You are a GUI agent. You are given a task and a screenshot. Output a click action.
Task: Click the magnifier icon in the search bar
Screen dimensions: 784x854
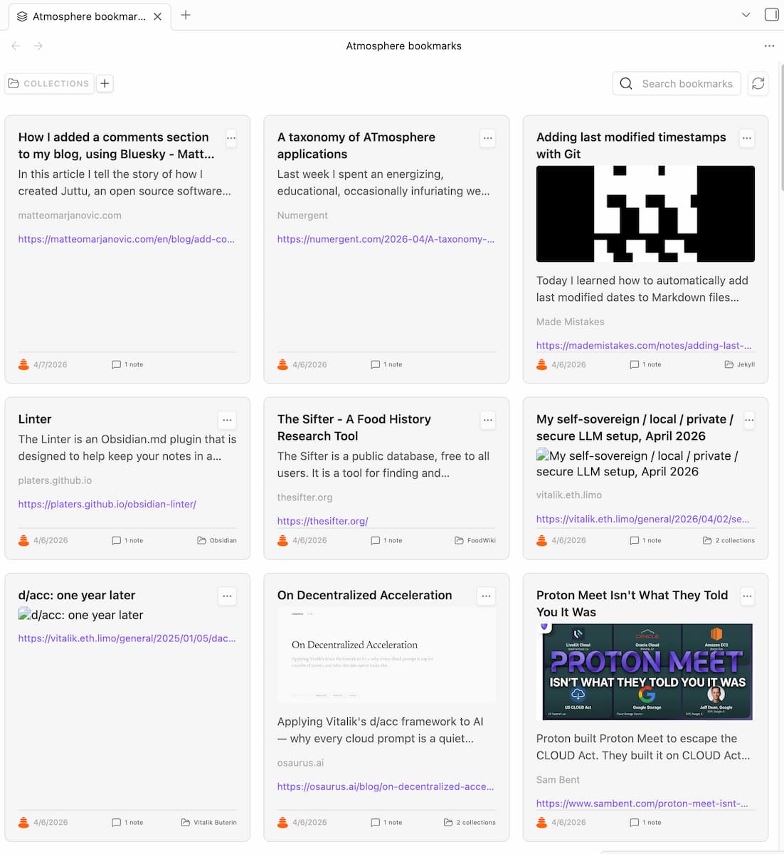coord(625,83)
